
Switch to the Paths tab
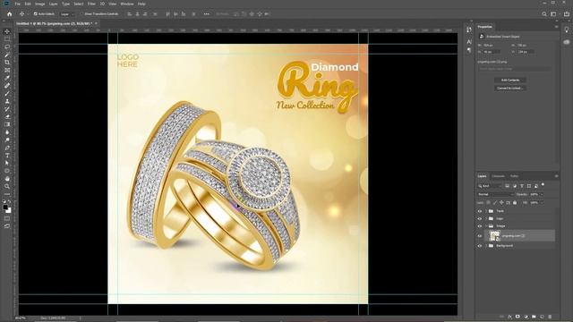point(515,176)
